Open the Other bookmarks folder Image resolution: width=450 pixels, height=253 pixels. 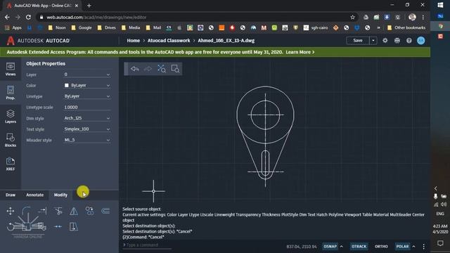(x=406, y=27)
